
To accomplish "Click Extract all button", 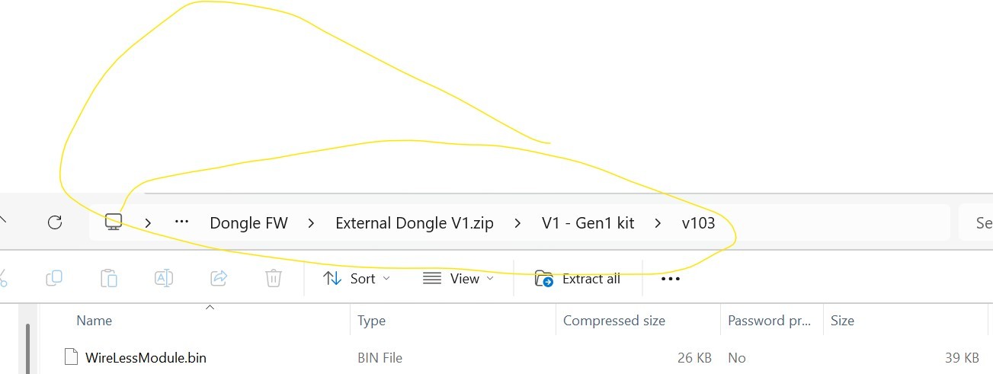I will [x=578, y=279].
